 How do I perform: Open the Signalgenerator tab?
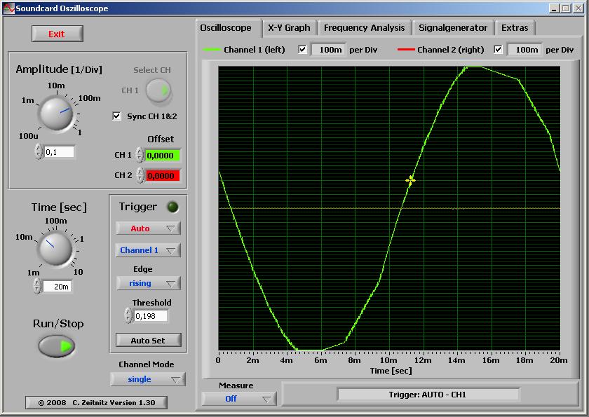coord(452,28)
